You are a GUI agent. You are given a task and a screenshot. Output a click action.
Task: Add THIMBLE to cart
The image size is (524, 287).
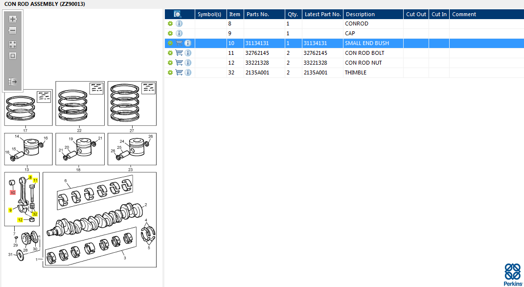pos(179,72)
